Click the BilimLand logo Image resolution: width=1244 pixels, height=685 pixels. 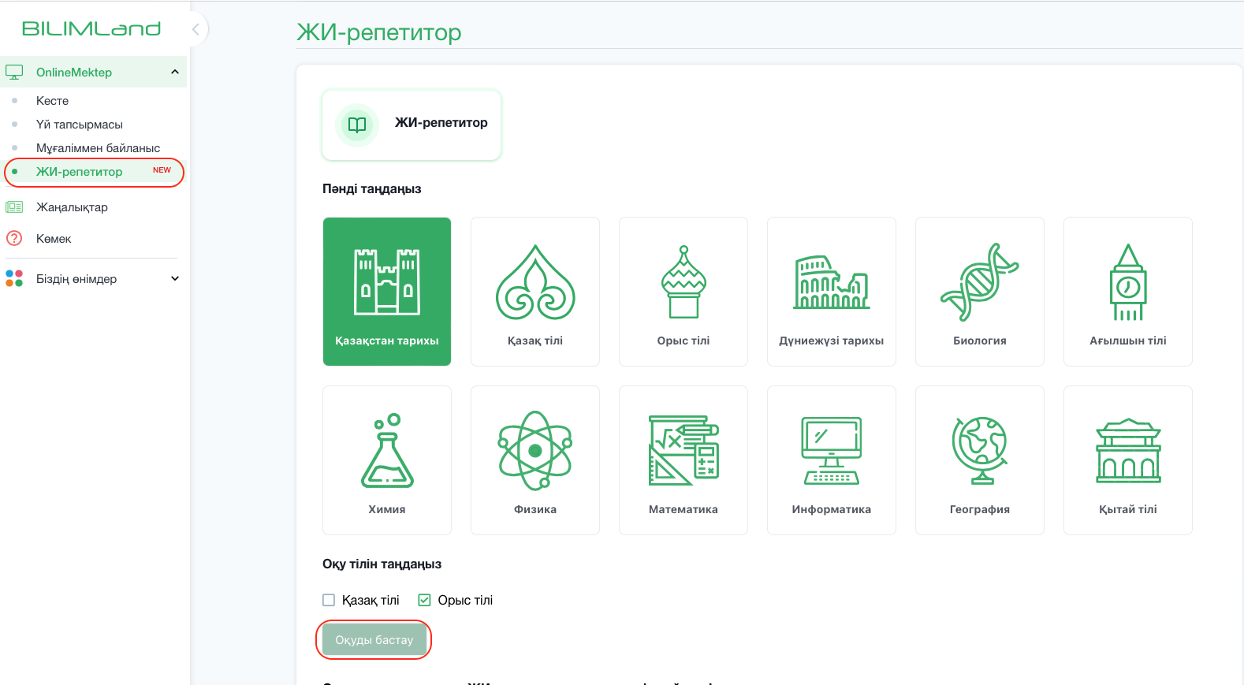tap(91, 29)
